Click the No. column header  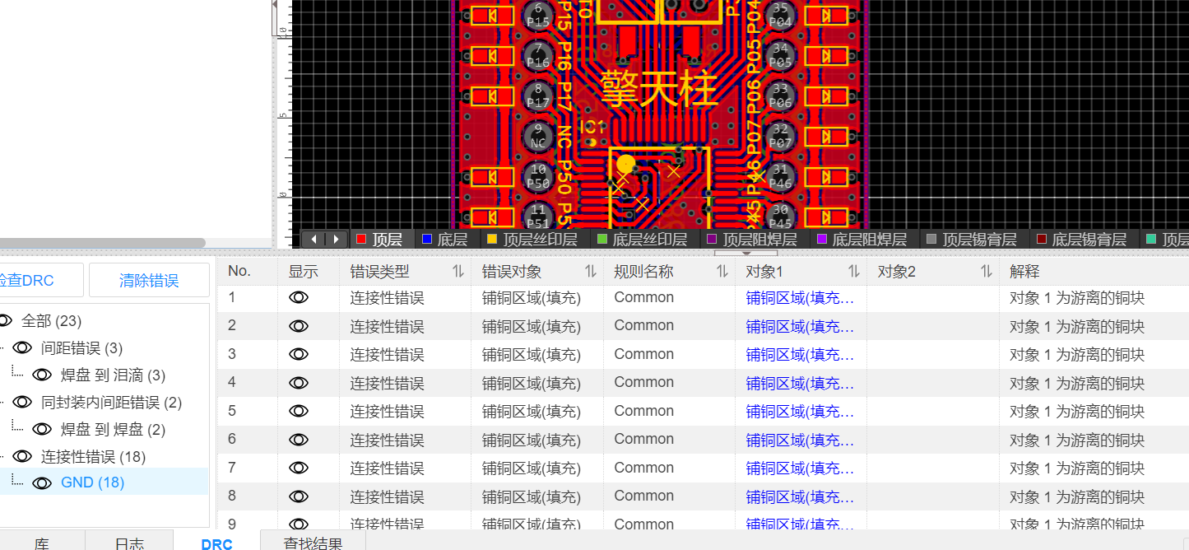[x=248, y=271]
